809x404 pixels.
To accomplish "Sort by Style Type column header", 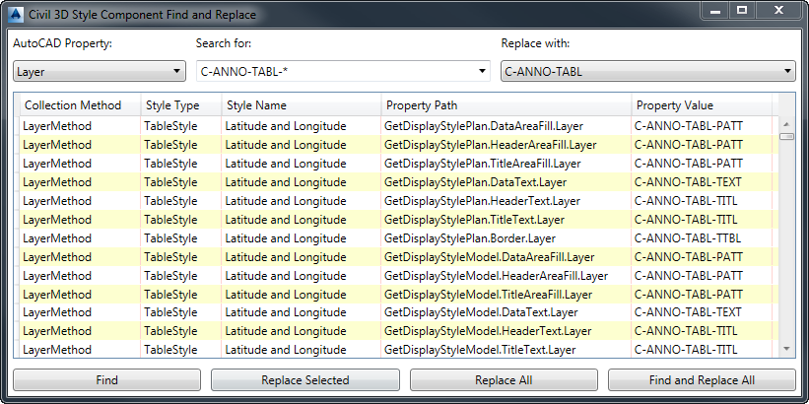I will point(172,105).
